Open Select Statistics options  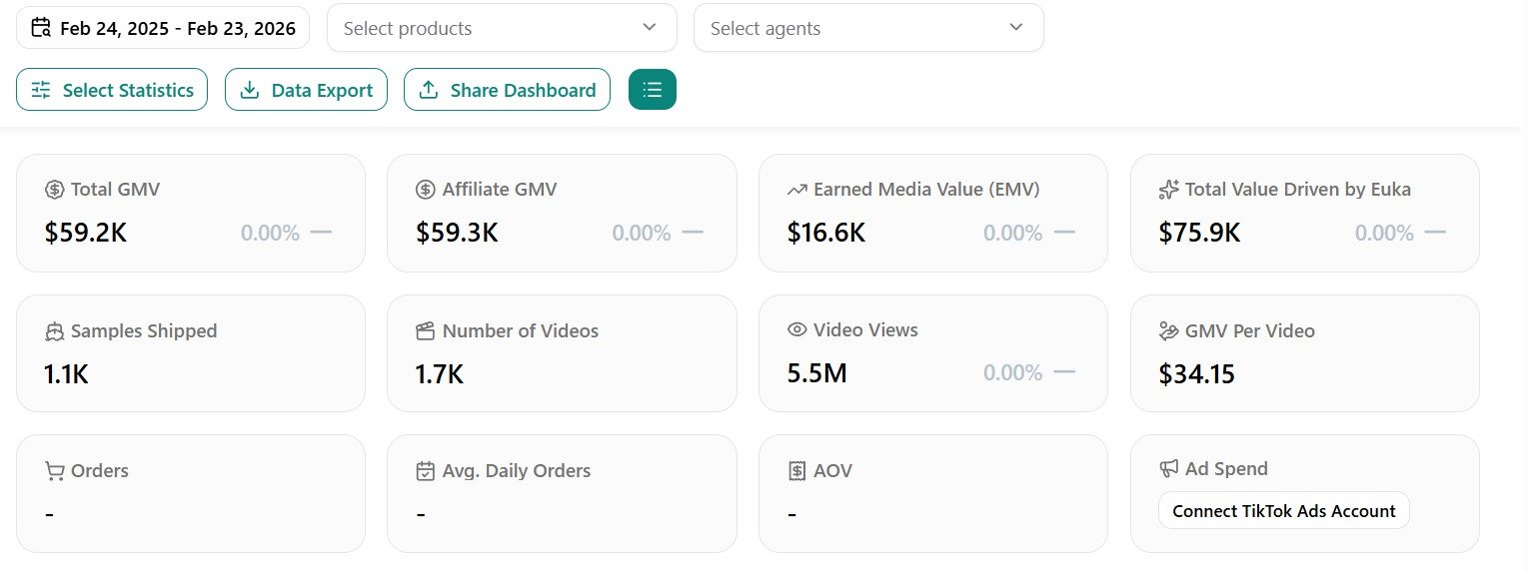tap(112, 90)
